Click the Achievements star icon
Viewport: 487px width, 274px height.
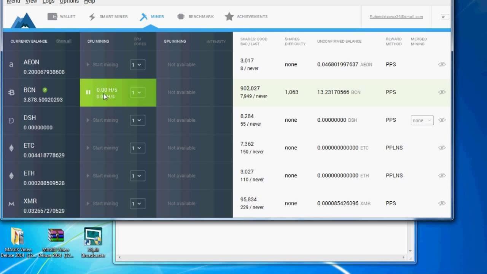(x=229, y=16)
